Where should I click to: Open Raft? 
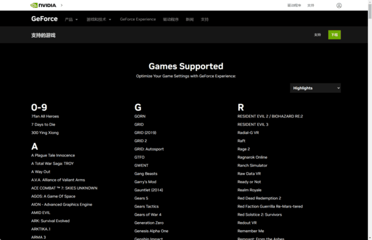242,141
